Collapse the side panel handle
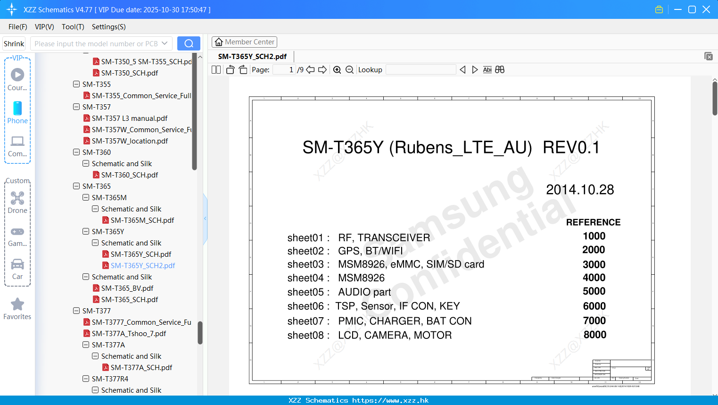 [205, 219]
